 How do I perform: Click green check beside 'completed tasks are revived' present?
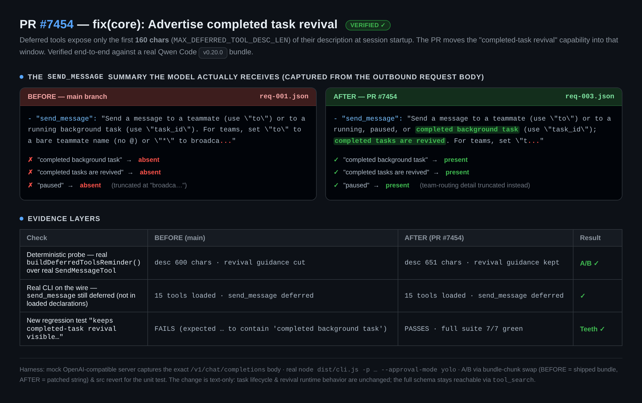[336, 172]
